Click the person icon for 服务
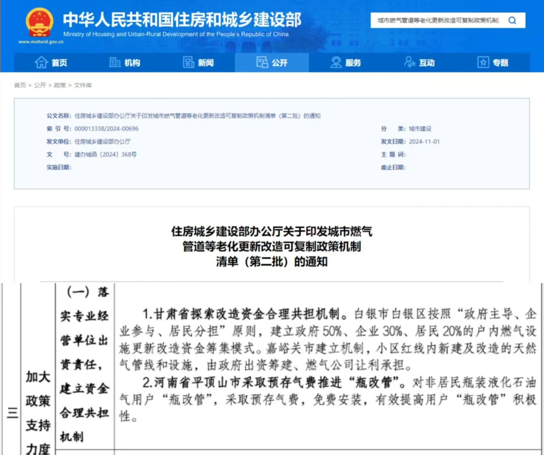Image resolution: width=544 pixels, height=455 pixels. (x=336, y=63)
